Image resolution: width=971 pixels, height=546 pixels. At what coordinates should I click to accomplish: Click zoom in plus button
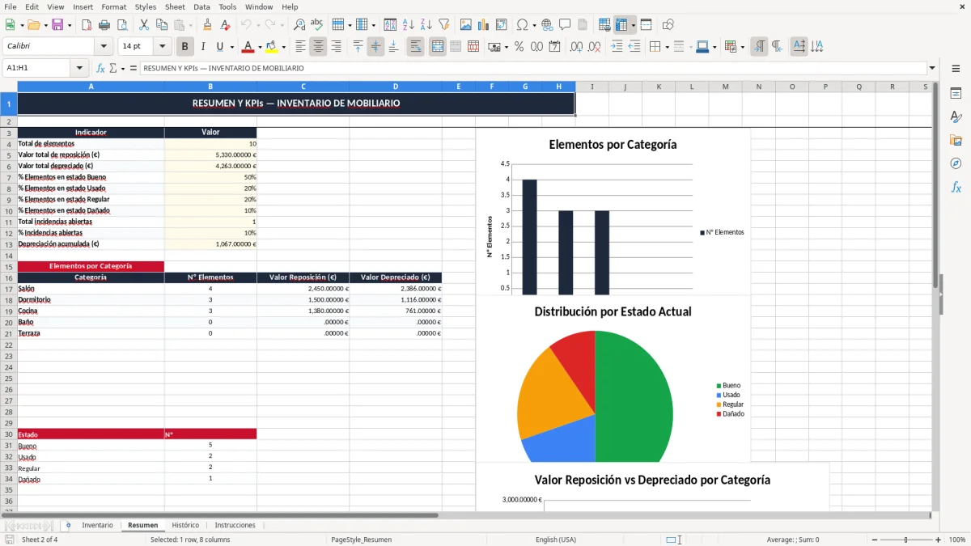(939, 540)
